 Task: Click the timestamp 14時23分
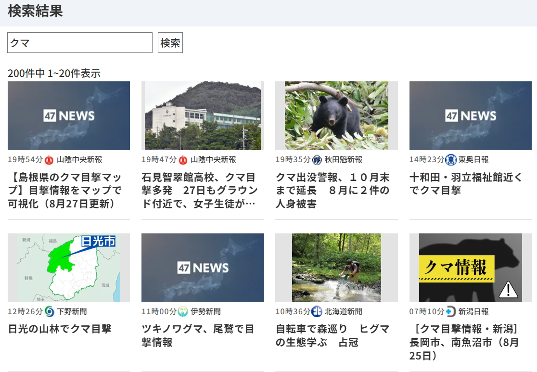427,160
